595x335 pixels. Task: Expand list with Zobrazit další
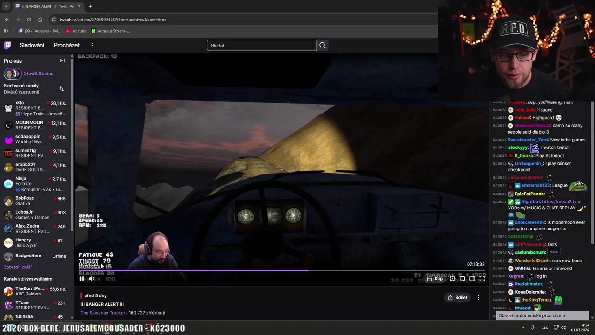click(18, 267)
